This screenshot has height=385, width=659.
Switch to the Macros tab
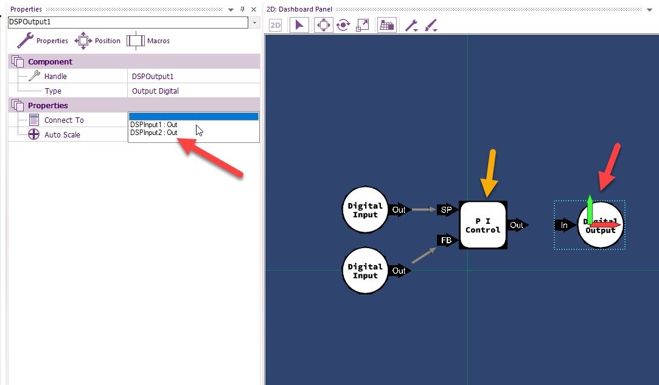tap(148, 41)
